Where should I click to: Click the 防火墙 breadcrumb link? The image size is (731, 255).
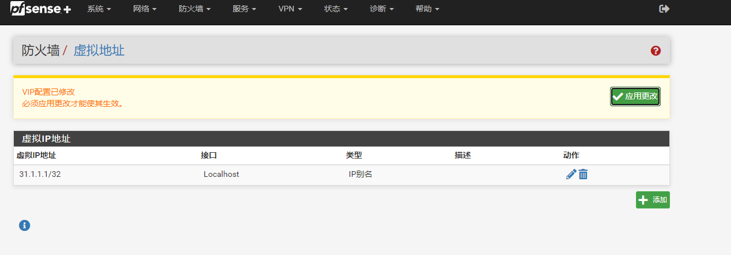coord(40,51)
